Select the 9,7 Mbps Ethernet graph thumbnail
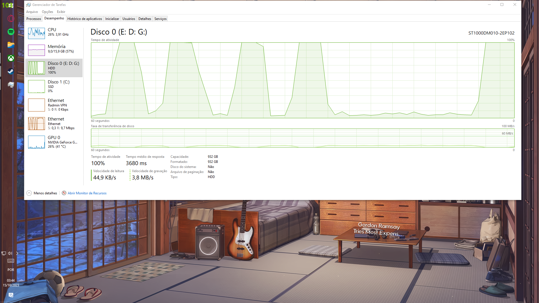Viewport: 539px width, 303px height. click(x=37, y=124)
